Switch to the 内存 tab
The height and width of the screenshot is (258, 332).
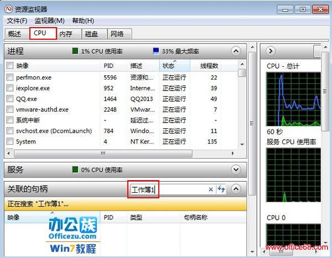pyautogui.click(x=69, y=34)
